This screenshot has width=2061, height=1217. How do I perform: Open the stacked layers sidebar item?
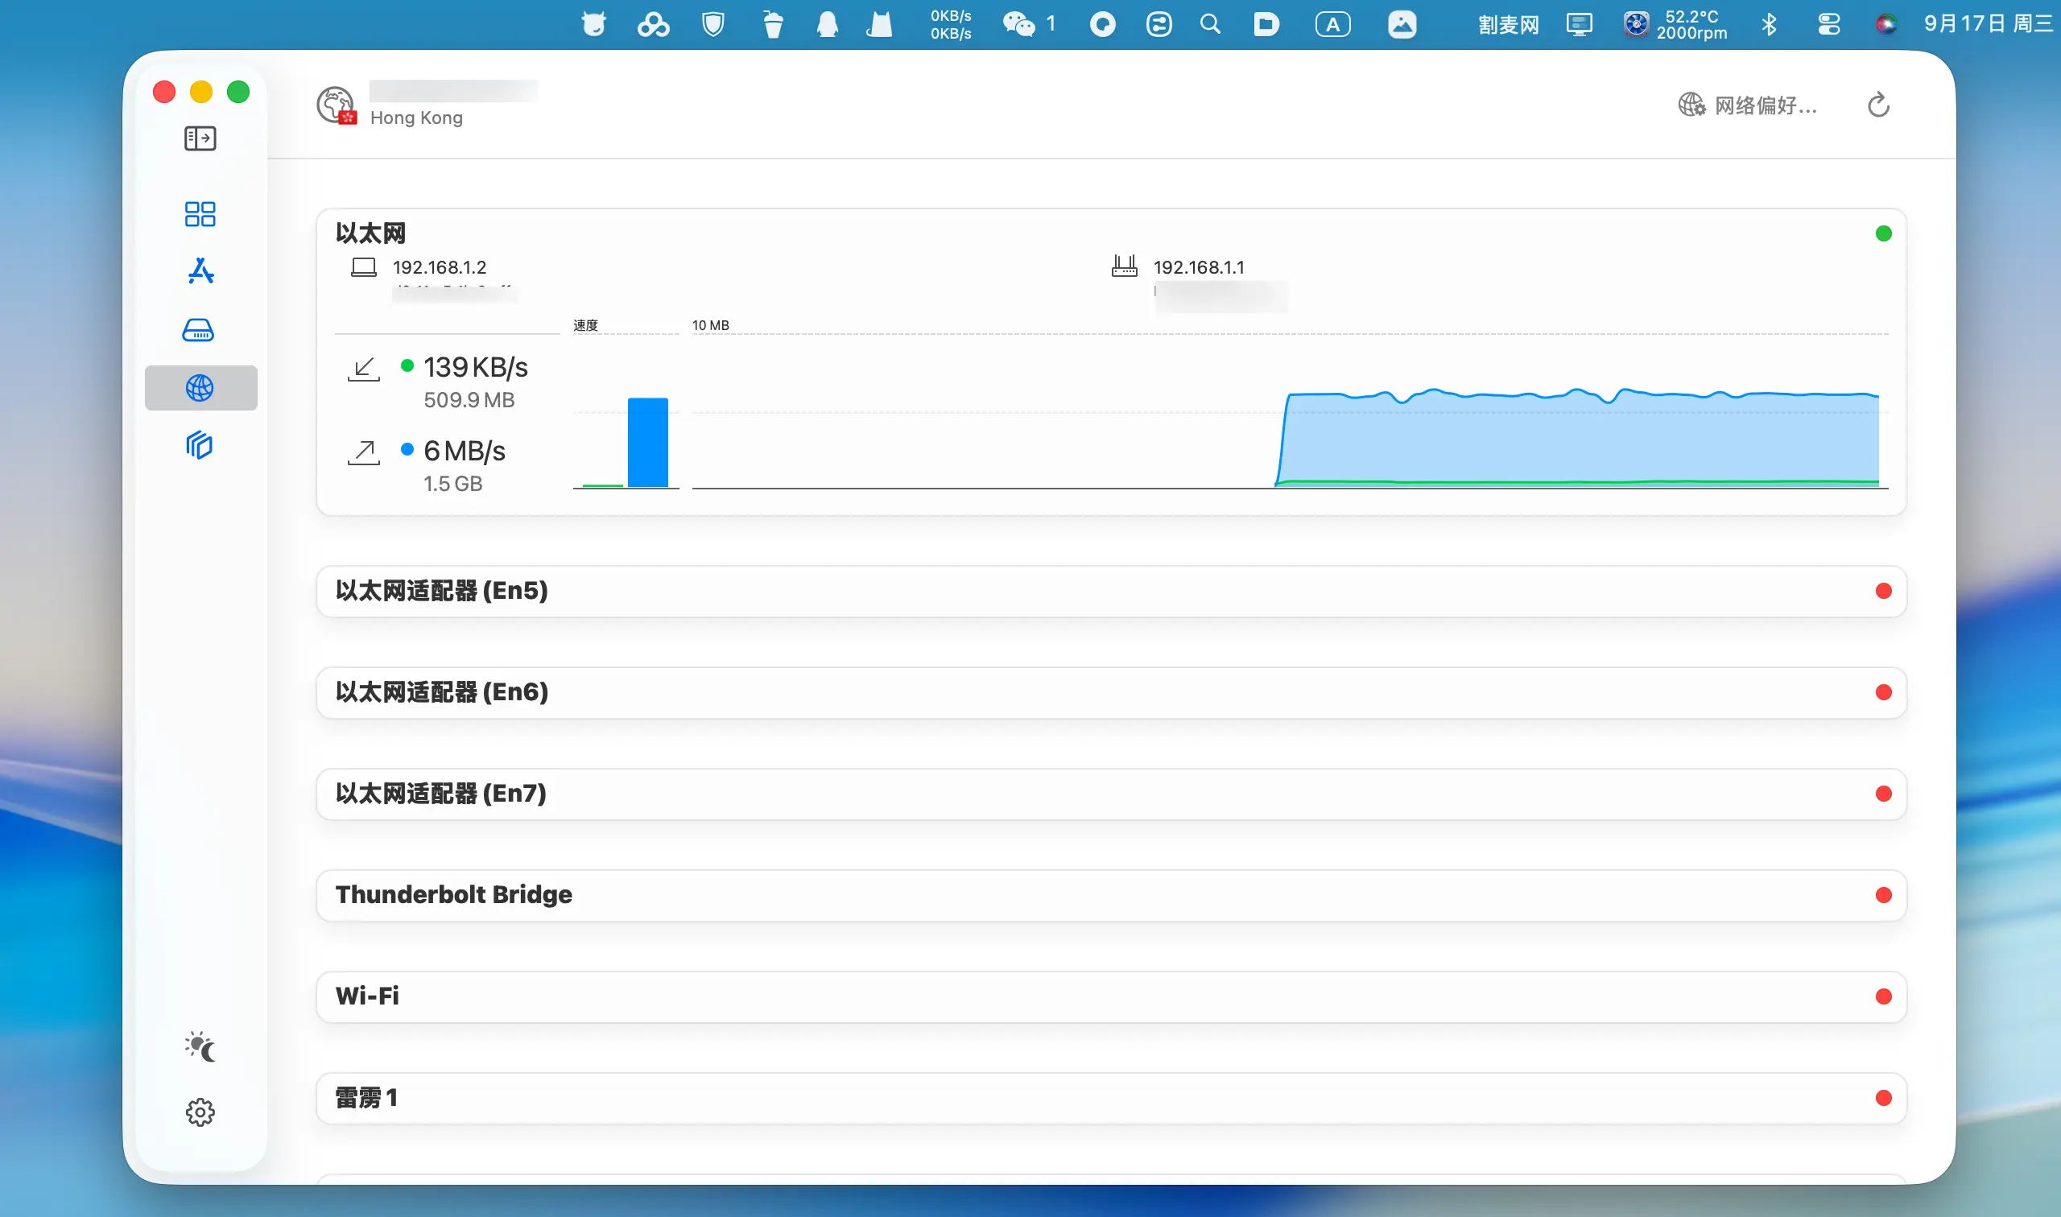199,445
